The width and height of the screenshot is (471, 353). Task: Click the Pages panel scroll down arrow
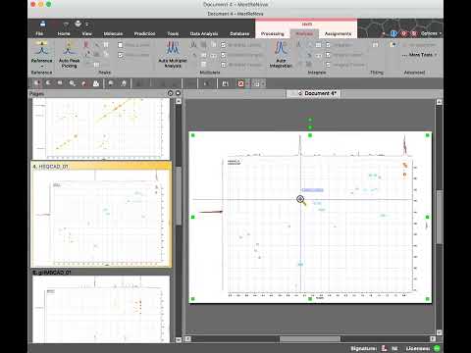pyautogui.click(x=179, y=340)
